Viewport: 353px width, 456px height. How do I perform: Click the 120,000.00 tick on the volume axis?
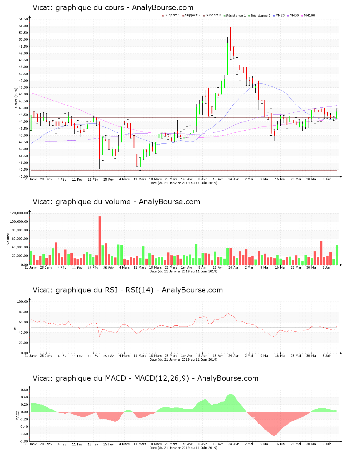pyautogui.click(x=19, y=213)
